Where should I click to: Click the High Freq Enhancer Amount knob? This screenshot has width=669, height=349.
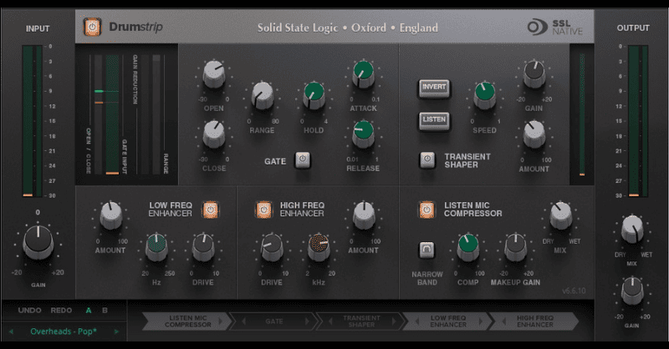click(364, 215)
